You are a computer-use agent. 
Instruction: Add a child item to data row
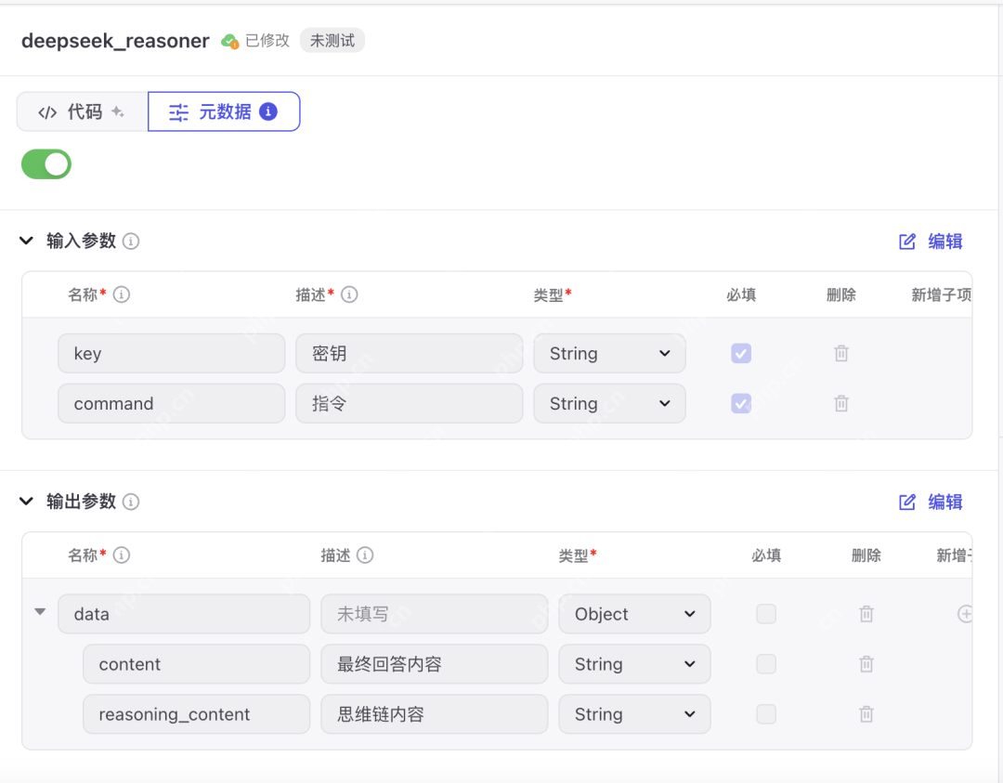point(965,614)
